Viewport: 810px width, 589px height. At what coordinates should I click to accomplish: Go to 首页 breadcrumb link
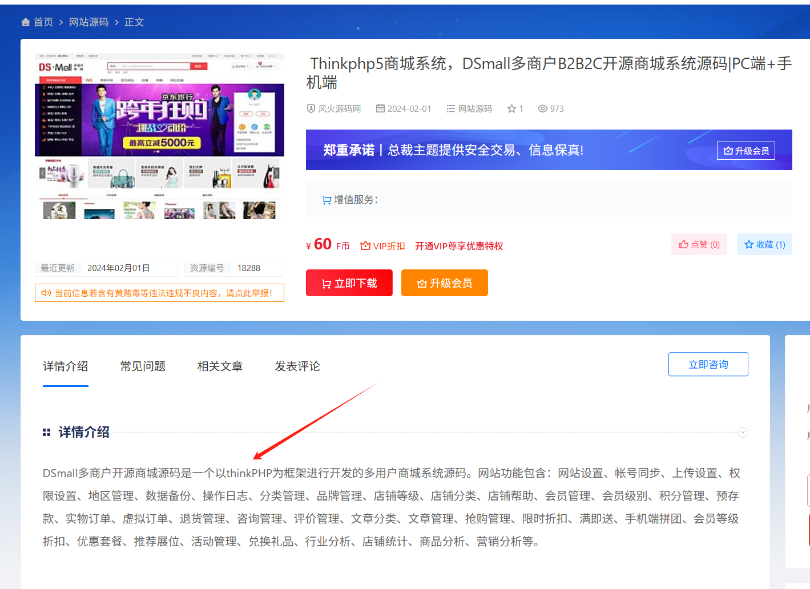[43, 22]
